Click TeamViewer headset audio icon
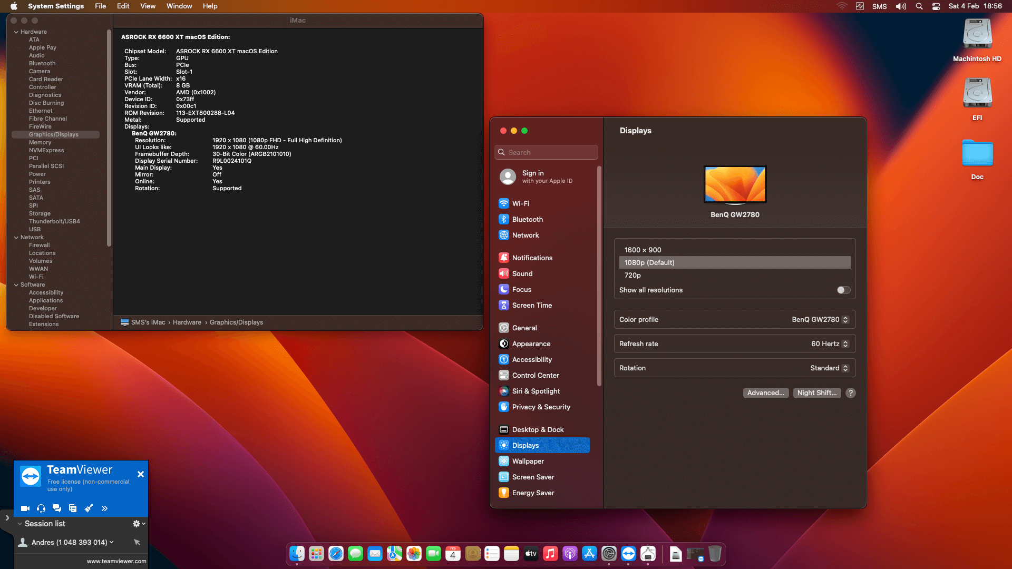Image resolution: width=1012 pixels, height=569 pixels. click(41, 508)
